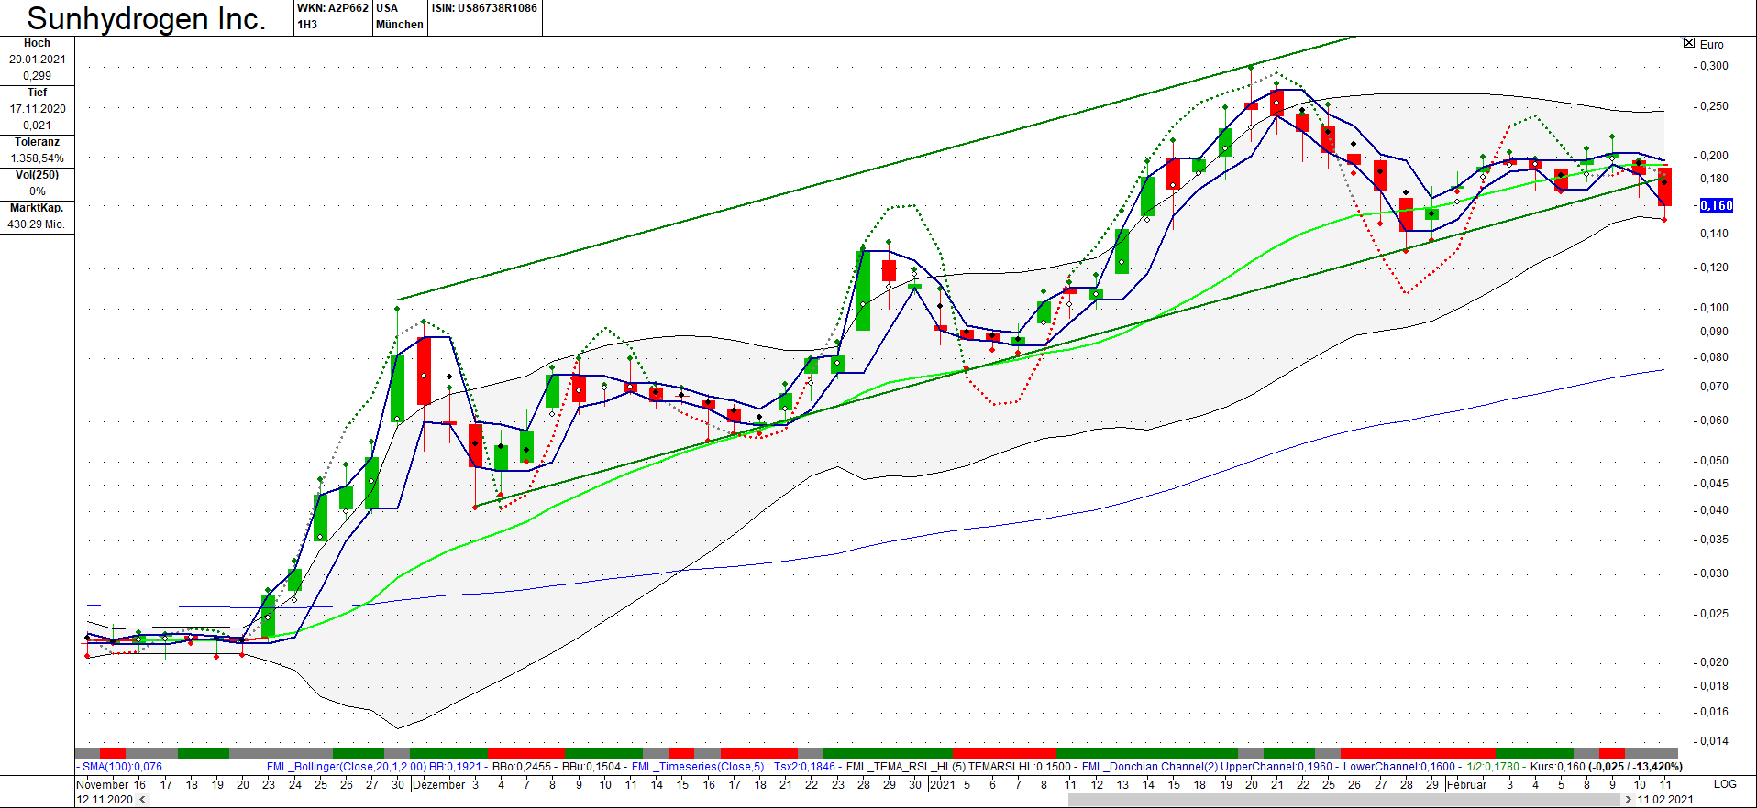Click the Toleranz header
This screenshot has width=1757, height=808.
click(x=37, y=142)
